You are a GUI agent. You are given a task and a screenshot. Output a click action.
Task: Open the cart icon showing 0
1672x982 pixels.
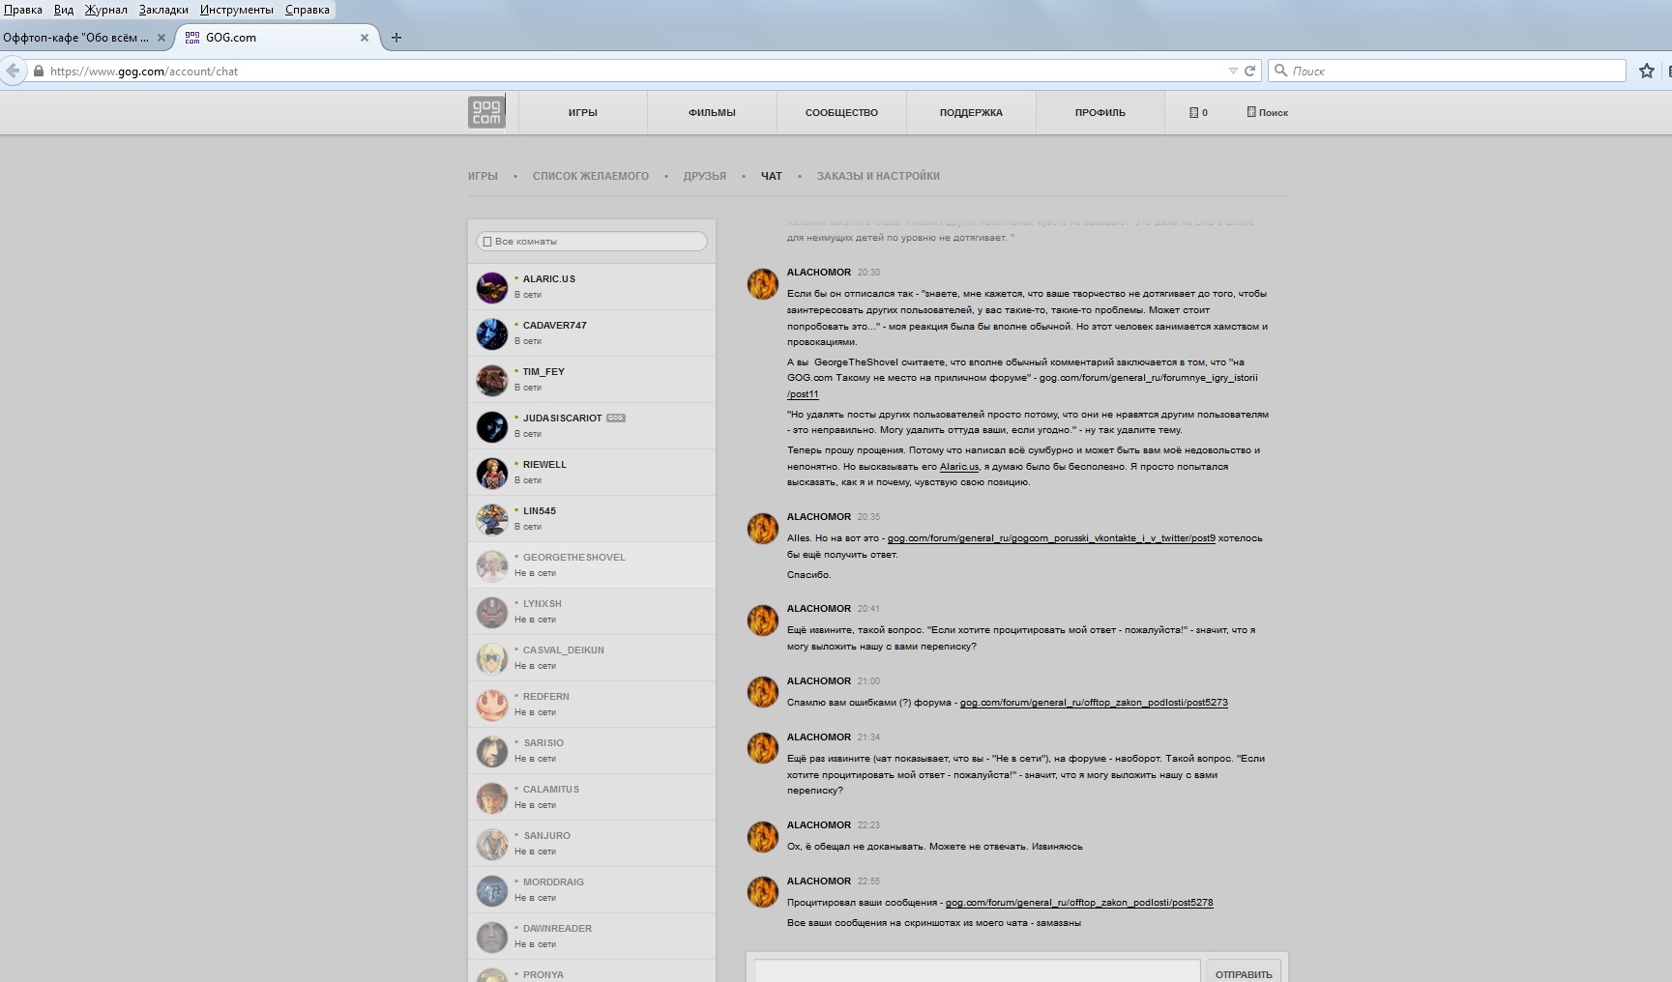1198,112
